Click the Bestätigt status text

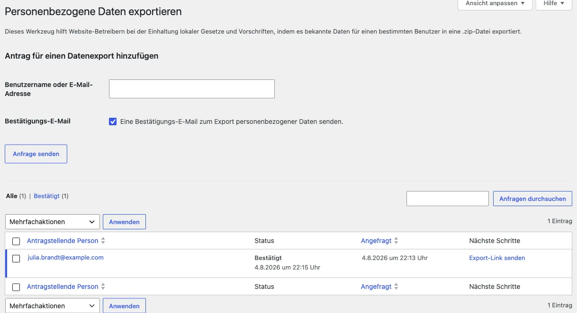(268, 258)
